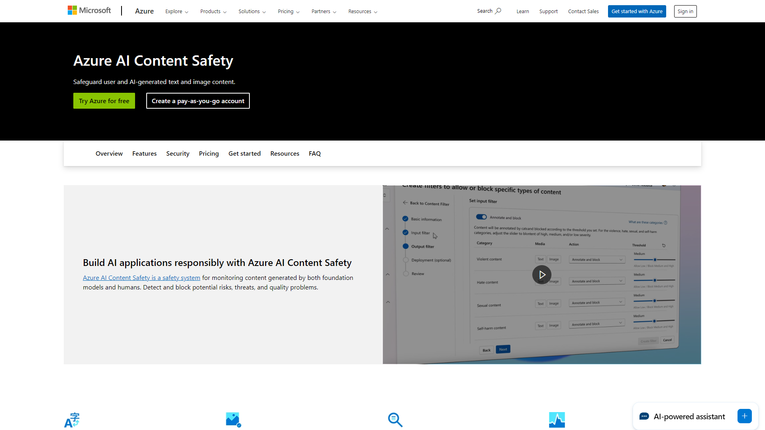Image resolution: width=765 pixels, height=430 pixels.
Task: Click the magnifier search feature icon
Action: click(395, 420)
